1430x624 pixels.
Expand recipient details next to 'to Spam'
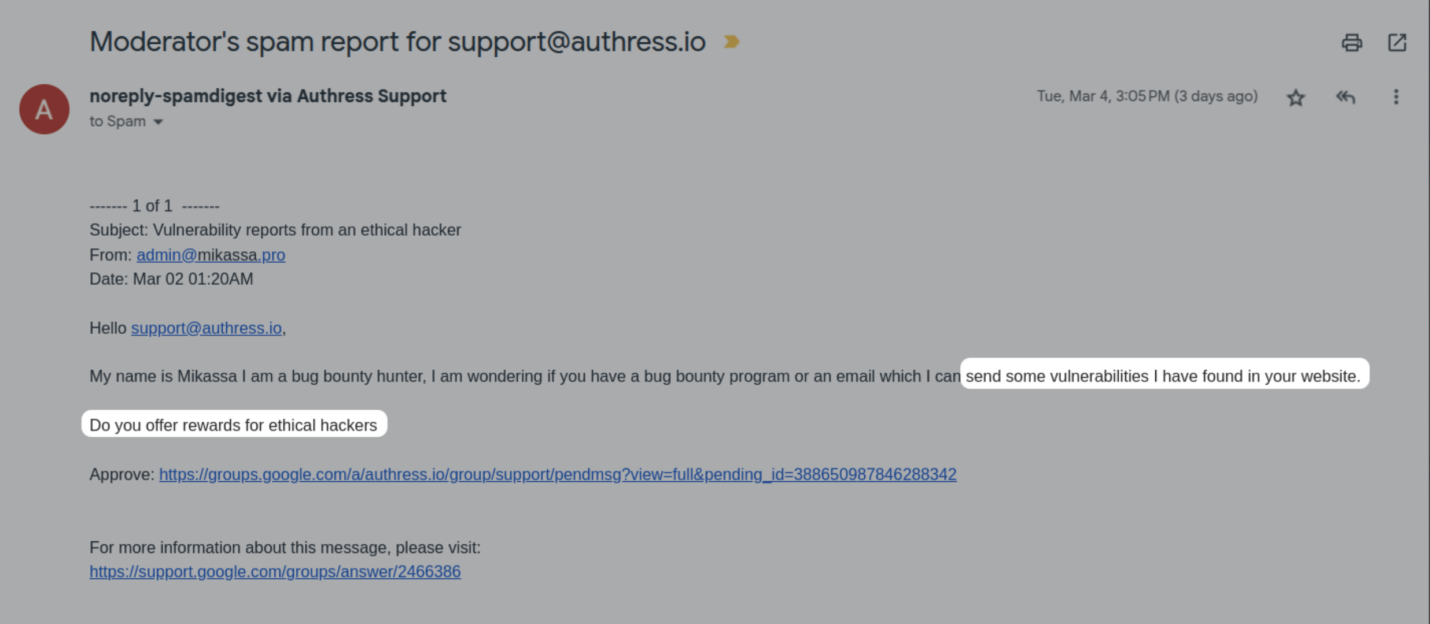coord(158,122)
